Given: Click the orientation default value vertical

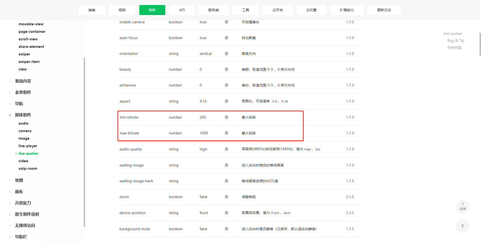Looking at the screenshot, I should (206, 54).
